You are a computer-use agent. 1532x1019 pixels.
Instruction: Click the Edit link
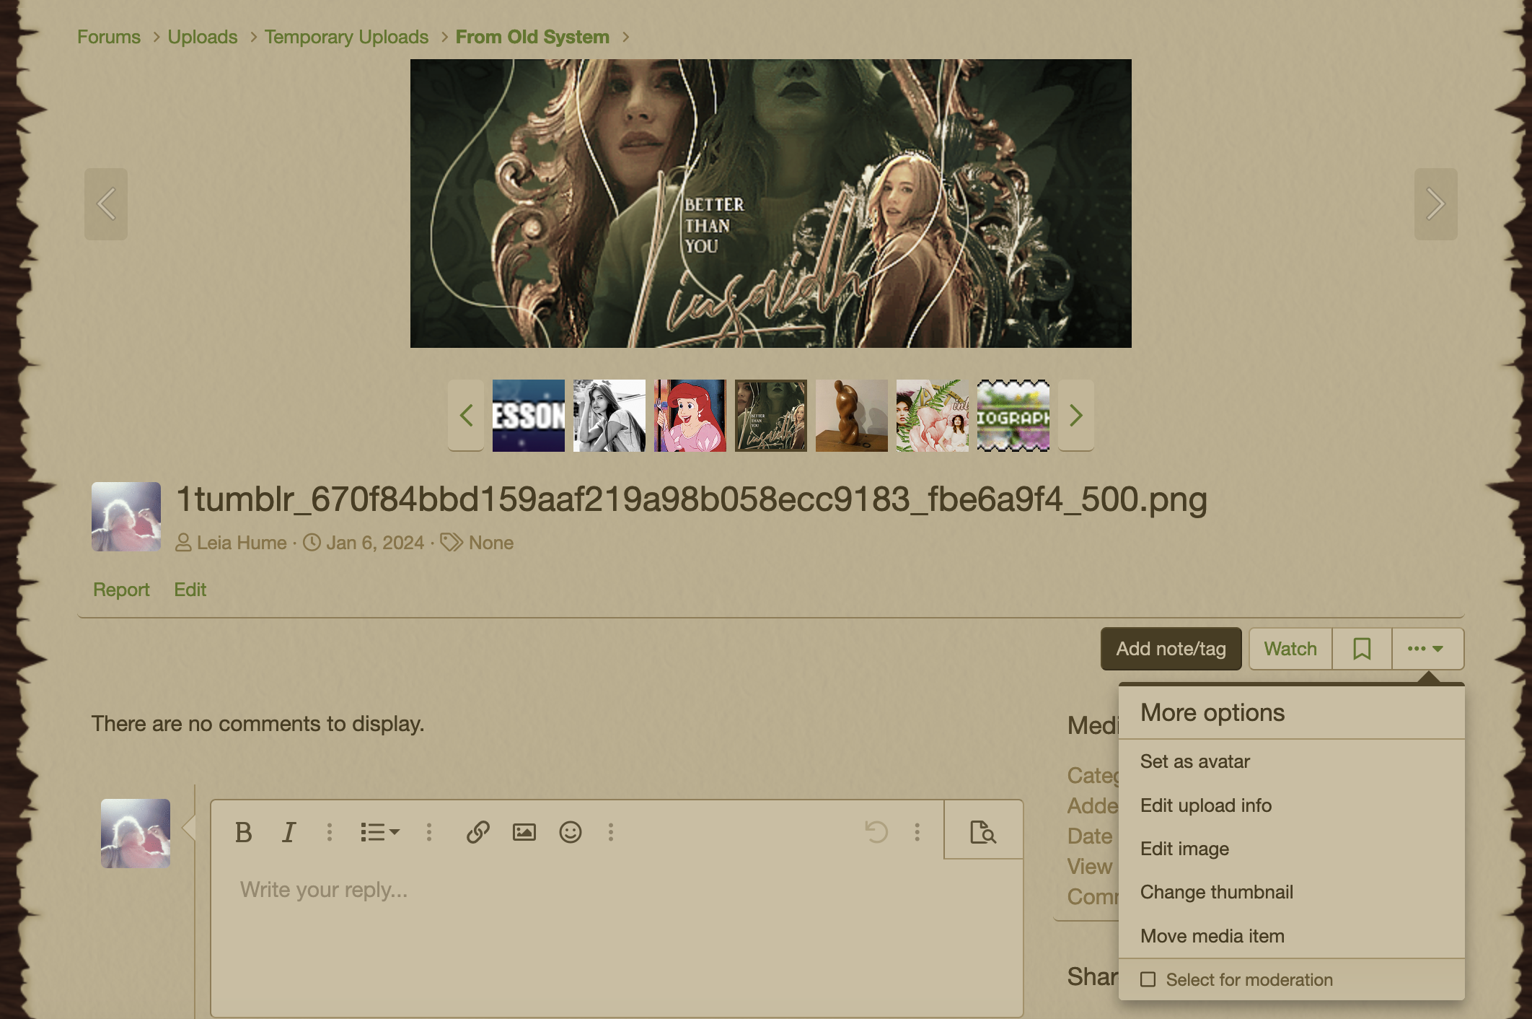189,589
